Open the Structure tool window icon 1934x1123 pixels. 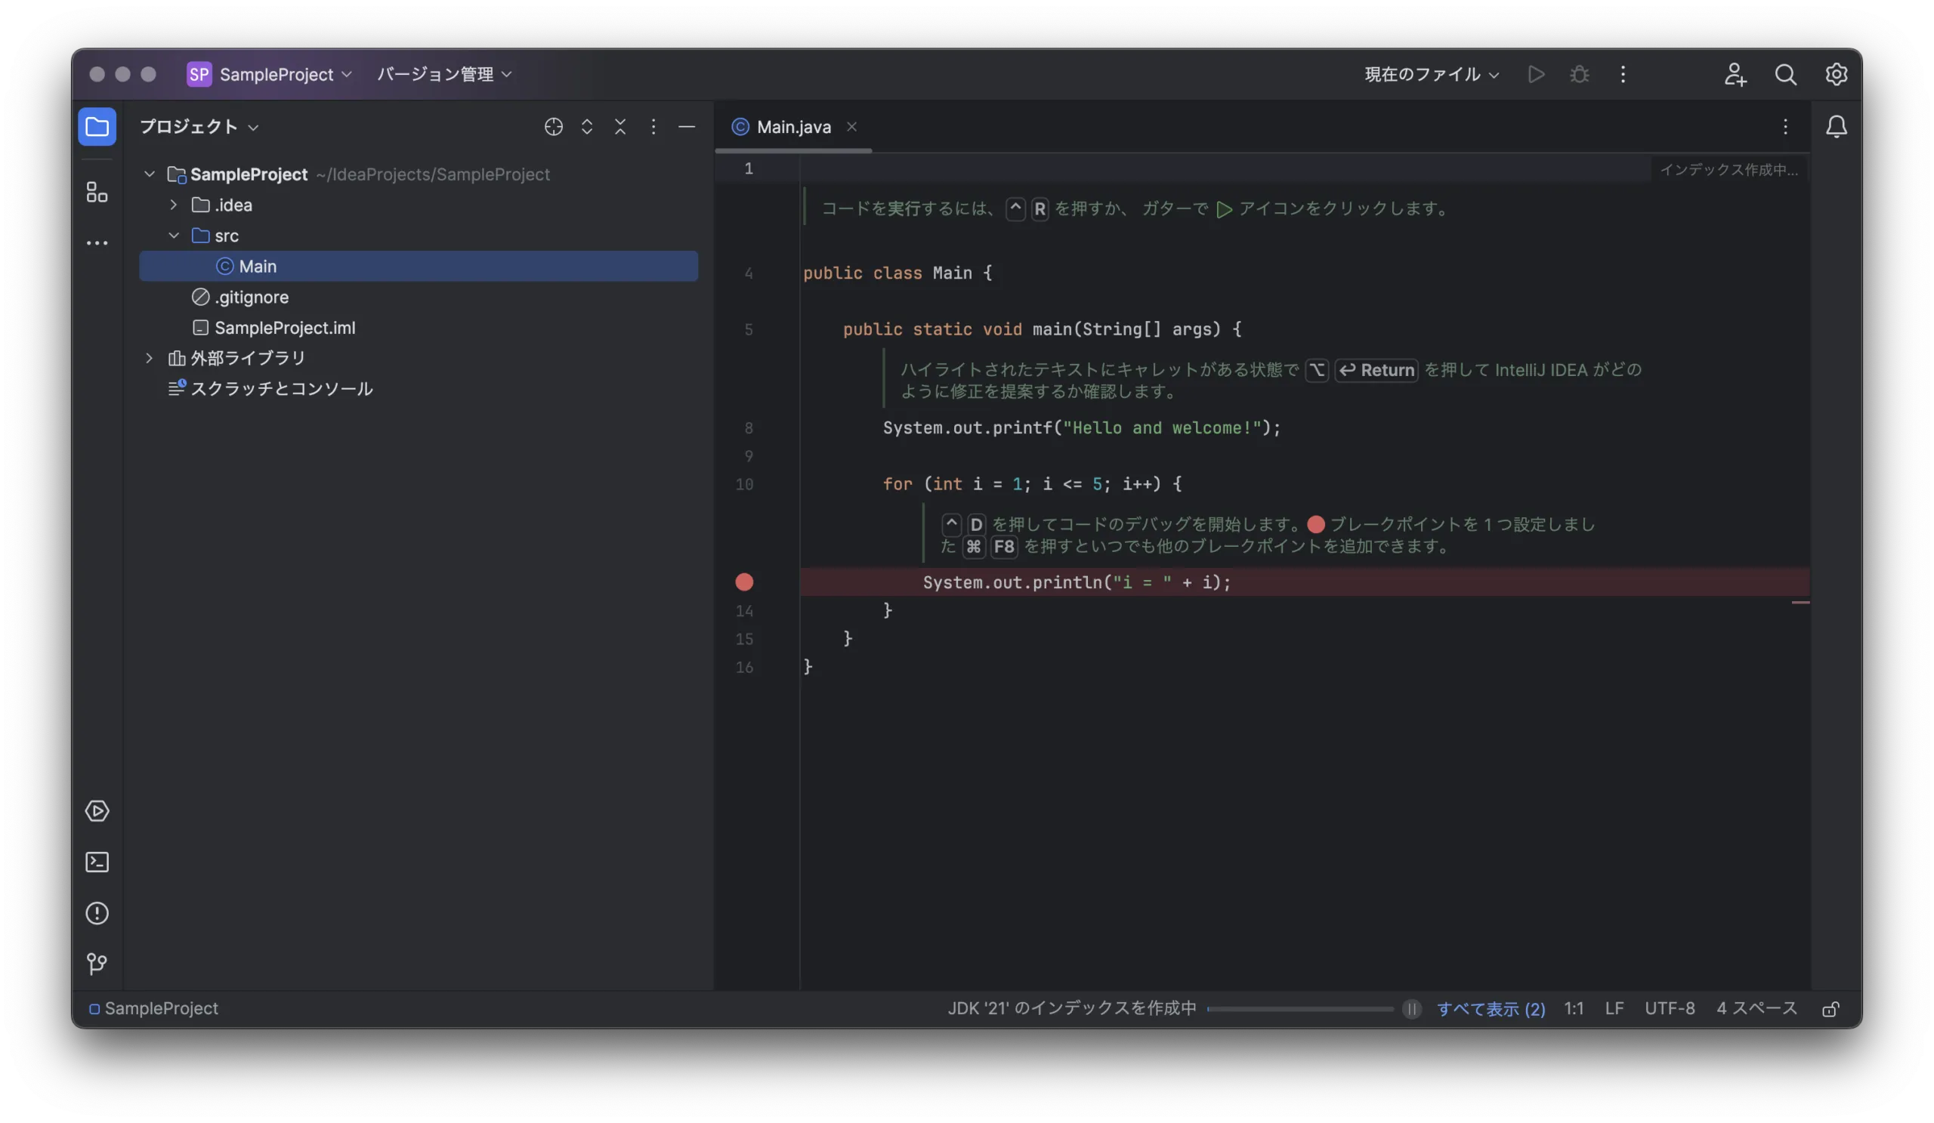click(x=97, y=192)
